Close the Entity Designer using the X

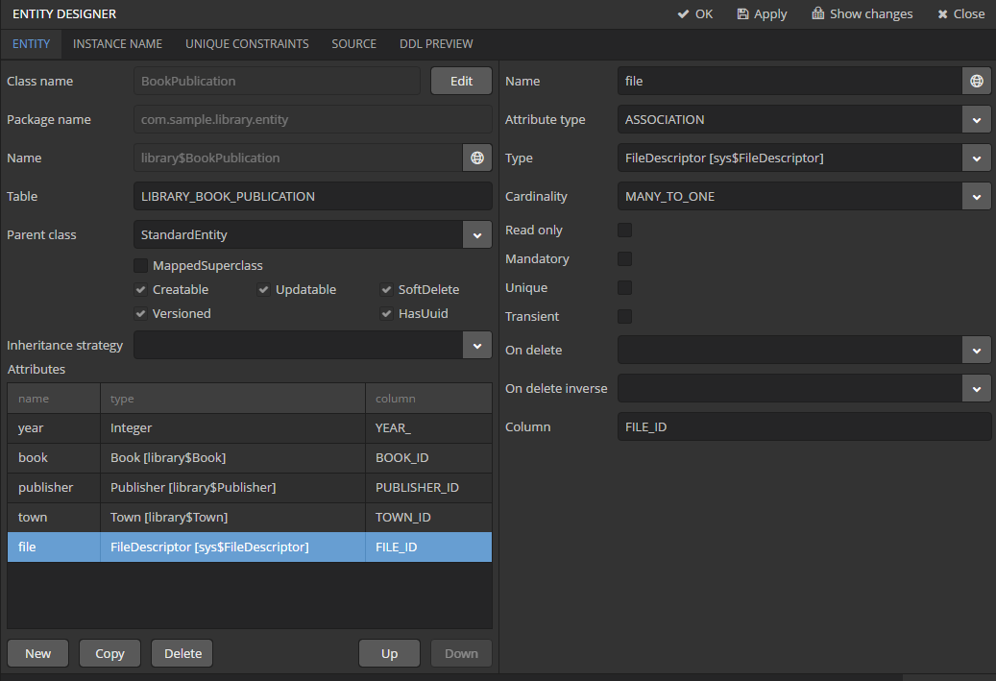[960, 13]
